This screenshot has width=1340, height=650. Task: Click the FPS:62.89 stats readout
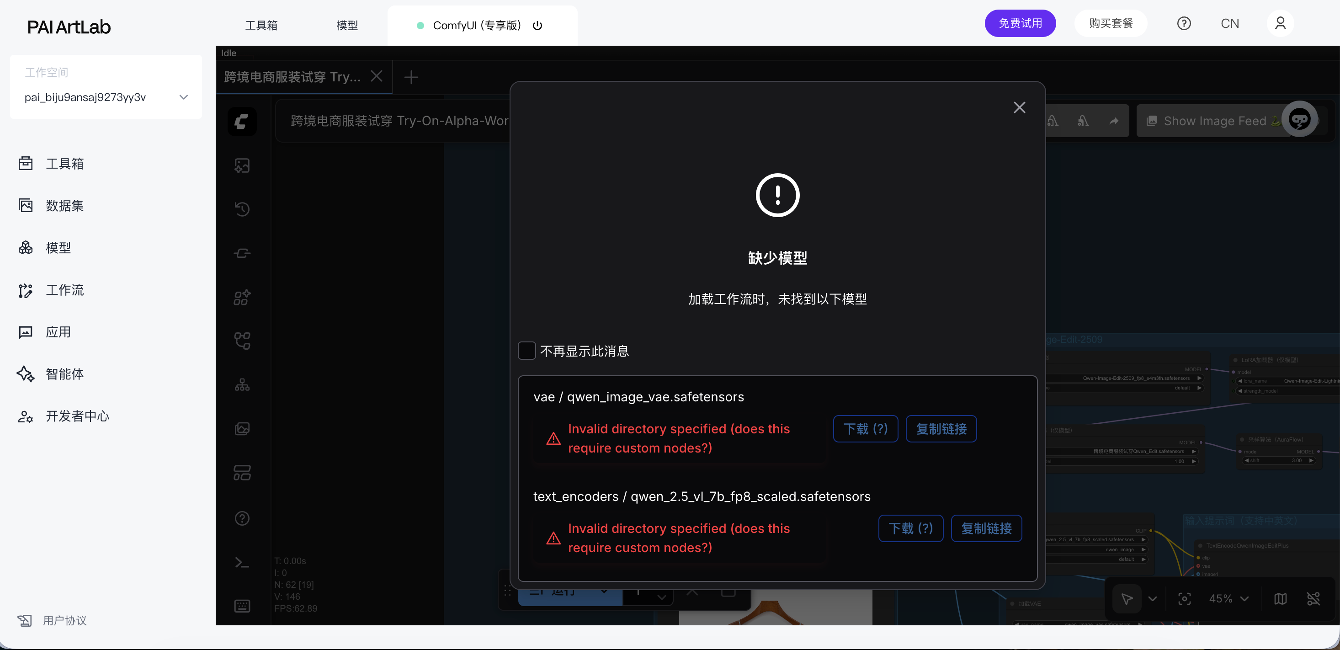coord(295,608)
